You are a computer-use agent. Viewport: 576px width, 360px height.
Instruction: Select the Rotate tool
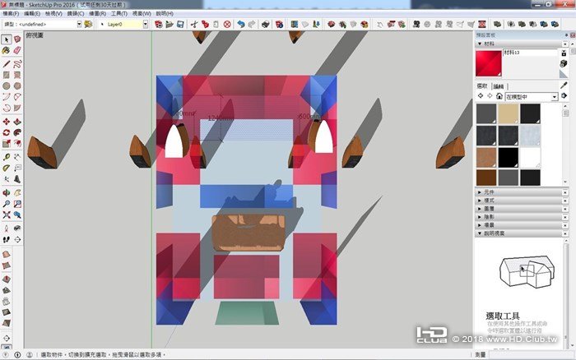click(x=7, y=133)
